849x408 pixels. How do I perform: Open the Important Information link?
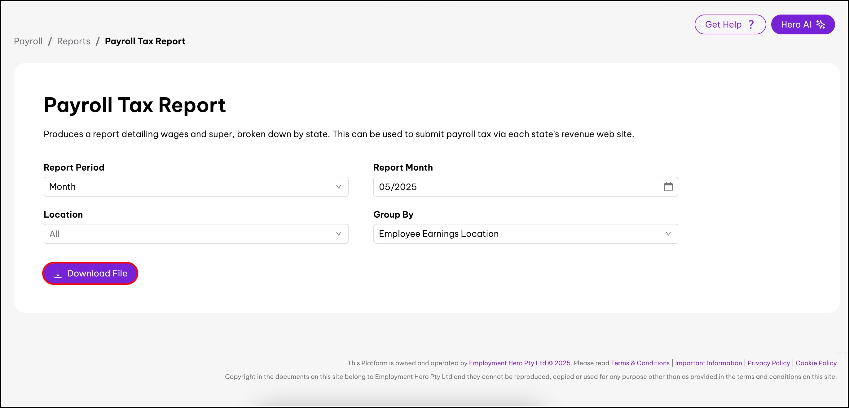point(708,363)
